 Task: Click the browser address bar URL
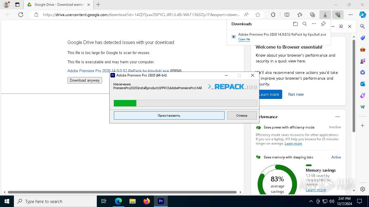141,15
